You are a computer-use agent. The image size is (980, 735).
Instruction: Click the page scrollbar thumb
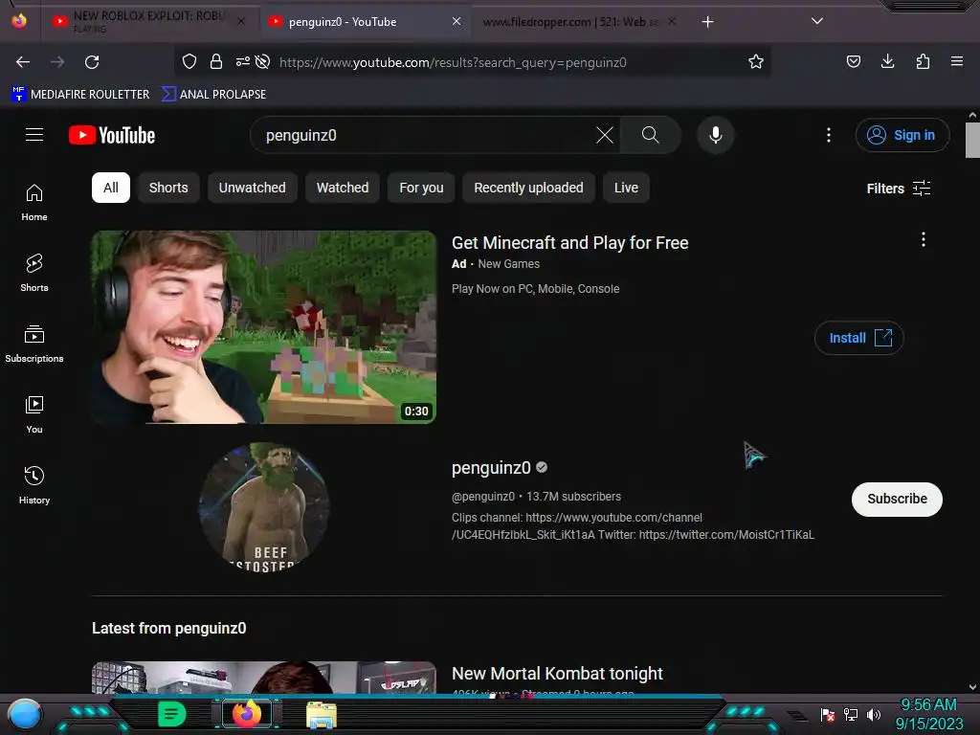972,140
